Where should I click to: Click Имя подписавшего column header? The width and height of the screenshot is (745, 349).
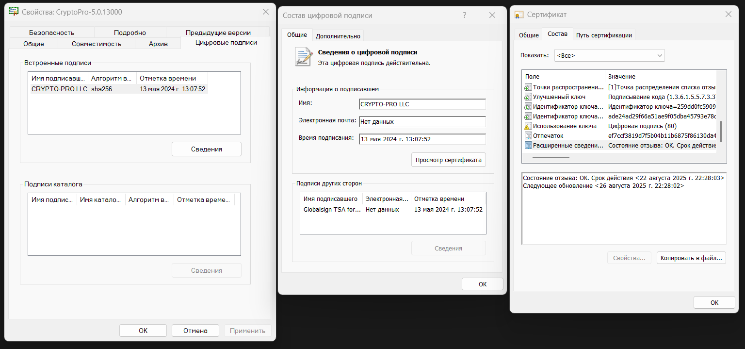pos(331,199)
